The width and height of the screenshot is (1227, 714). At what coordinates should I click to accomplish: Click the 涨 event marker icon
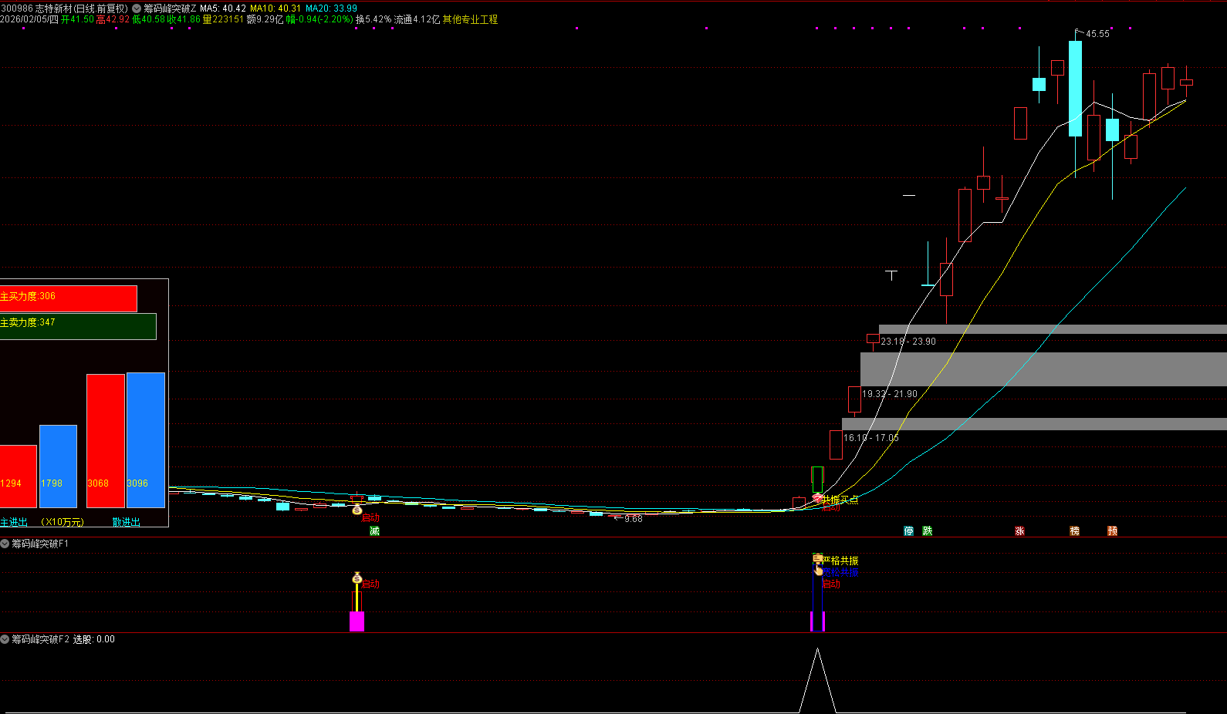[x=1019, y=530]
